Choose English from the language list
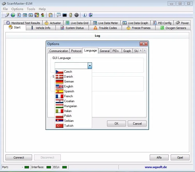Screen dimensions: 195x172 pos(73,86)
